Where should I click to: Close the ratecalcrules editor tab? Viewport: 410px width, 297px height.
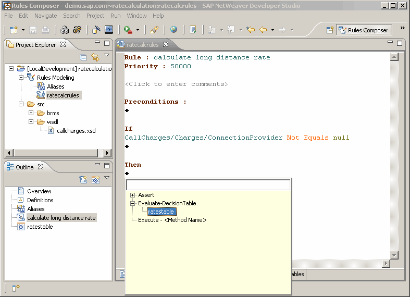click(166, 44)
